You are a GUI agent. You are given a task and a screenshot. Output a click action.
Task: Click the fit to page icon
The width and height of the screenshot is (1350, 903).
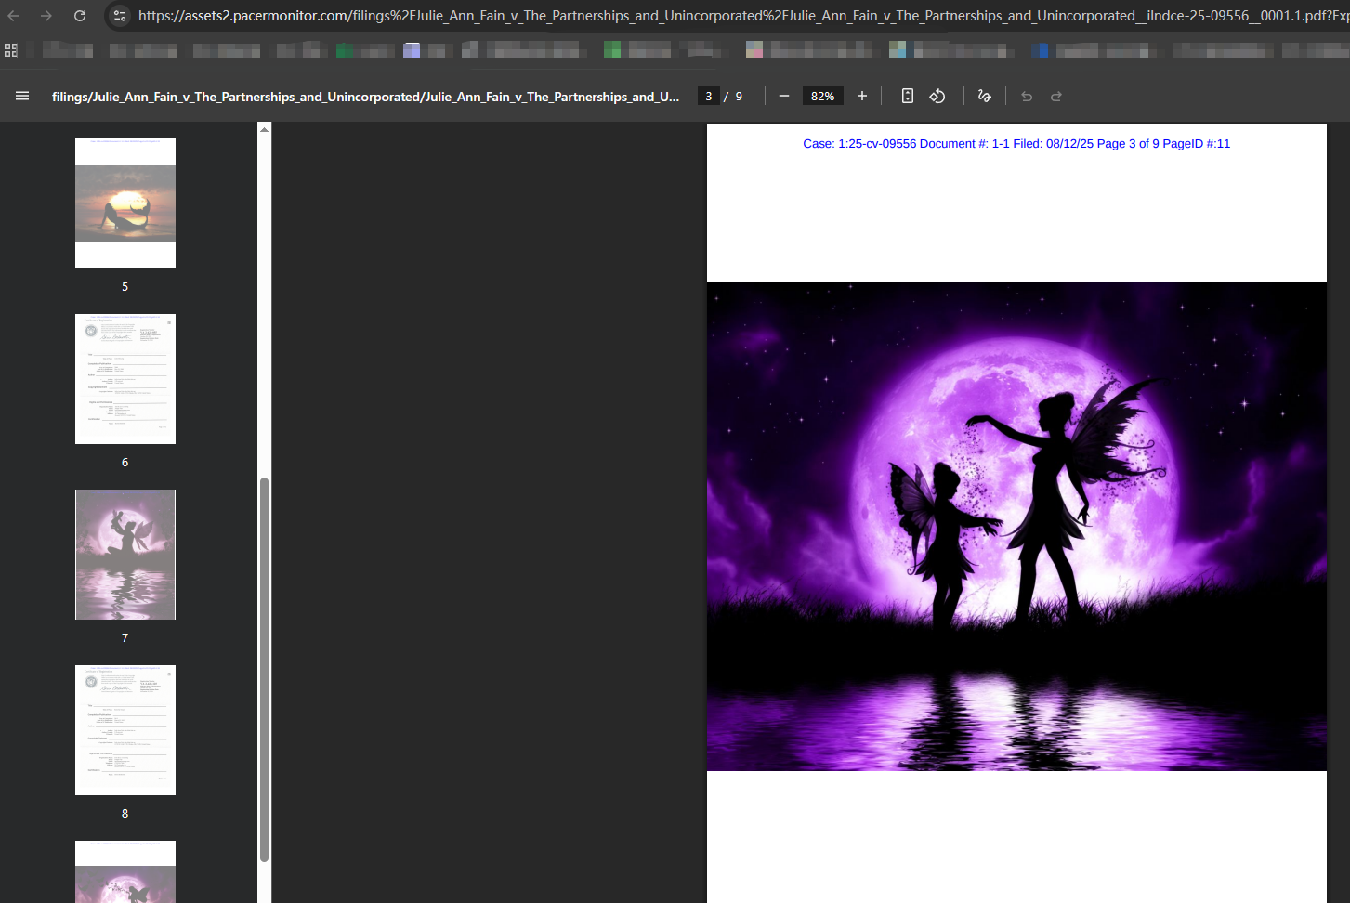point(908,96)
